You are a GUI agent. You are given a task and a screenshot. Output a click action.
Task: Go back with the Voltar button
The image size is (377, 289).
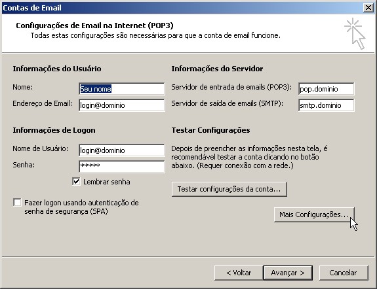point(239,273)
